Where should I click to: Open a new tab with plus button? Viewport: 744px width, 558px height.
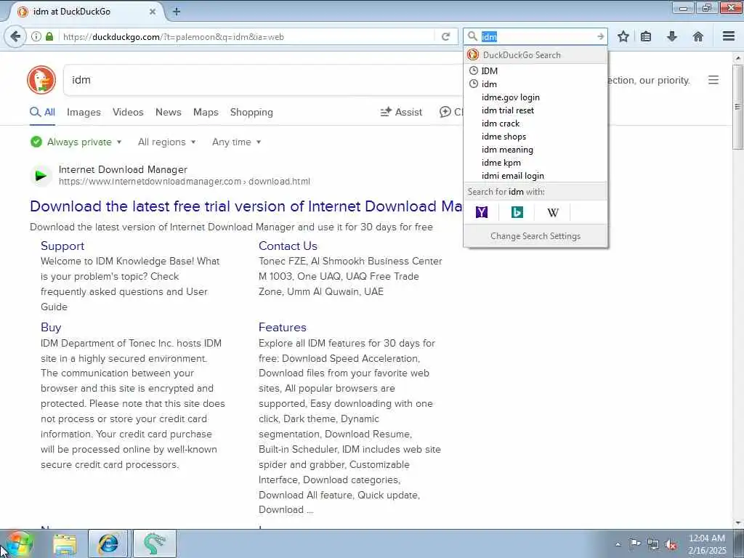177,12
